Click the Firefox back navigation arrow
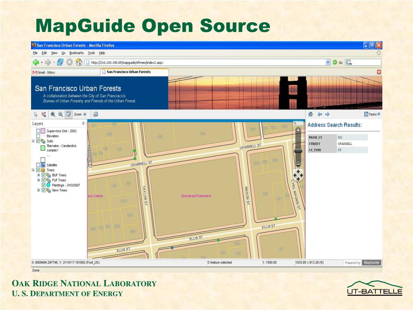This screenshot has width=413, height=310. (36, 63)
